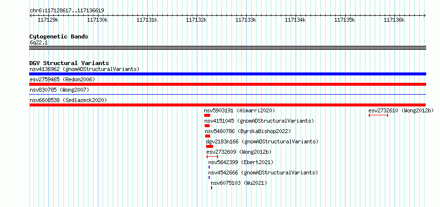Click the 117131k ruler tick label
Screen dimensions: 440x207
147,20
